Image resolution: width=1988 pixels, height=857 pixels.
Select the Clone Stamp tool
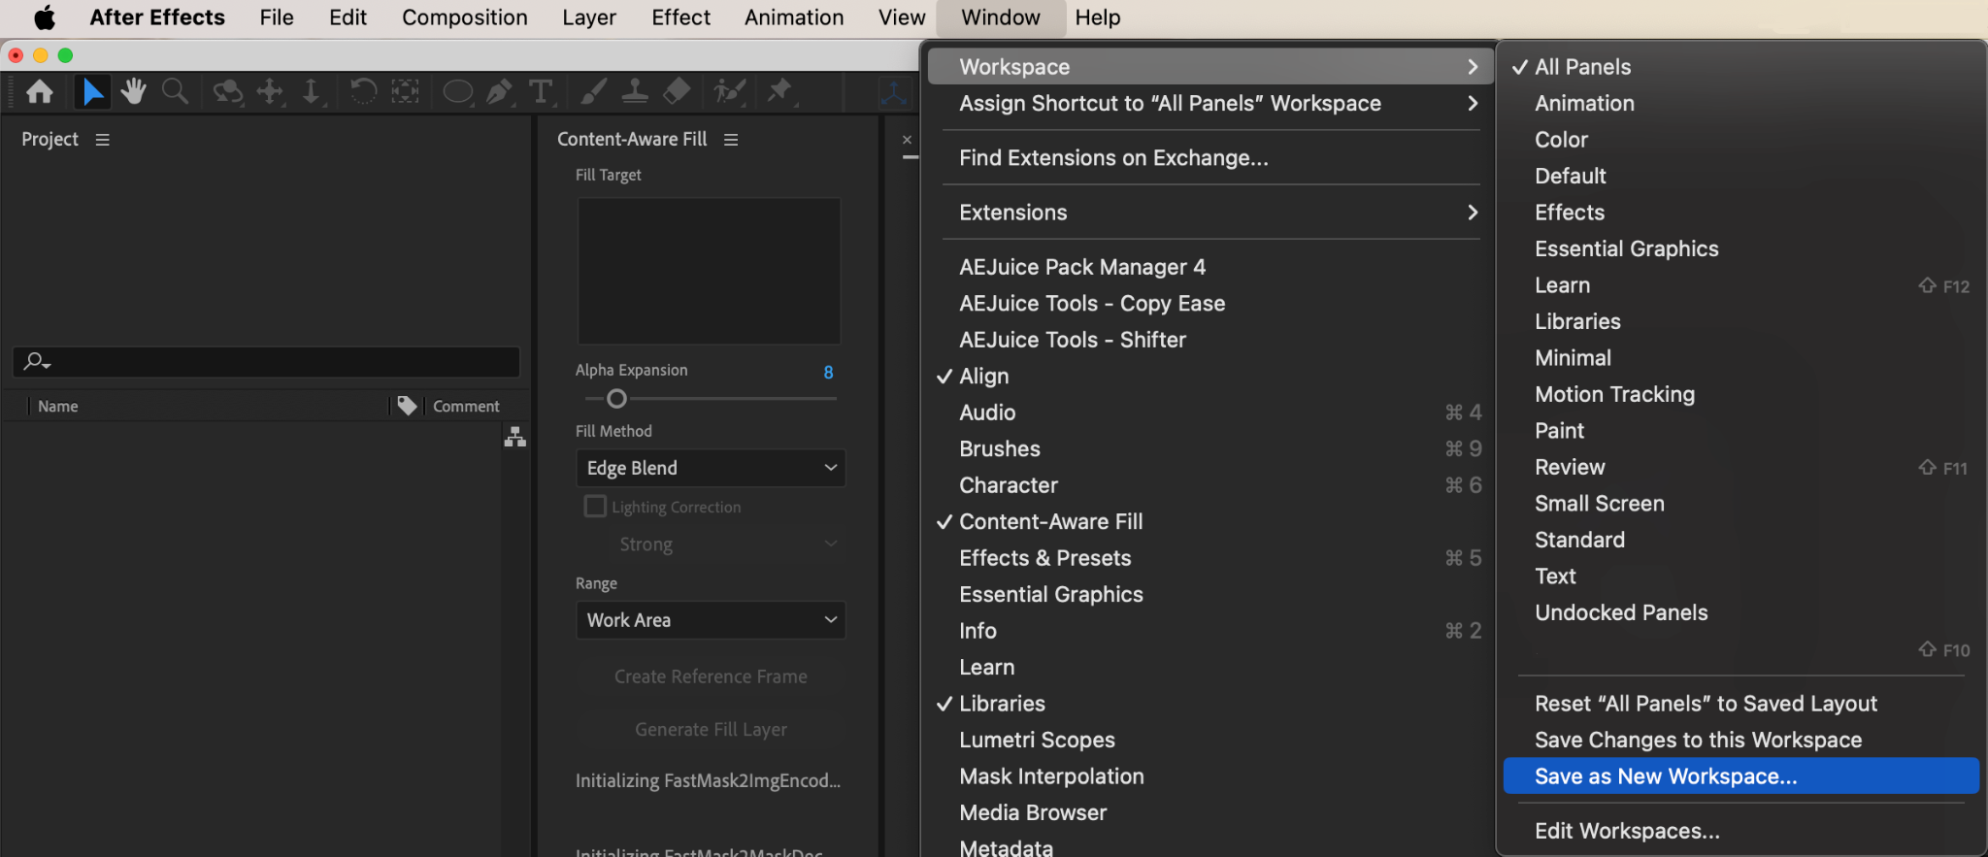coord(635,92)
